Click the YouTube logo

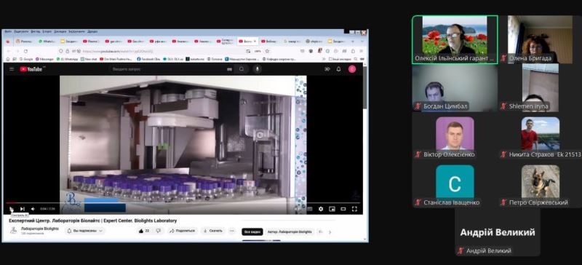click(31, 69)
